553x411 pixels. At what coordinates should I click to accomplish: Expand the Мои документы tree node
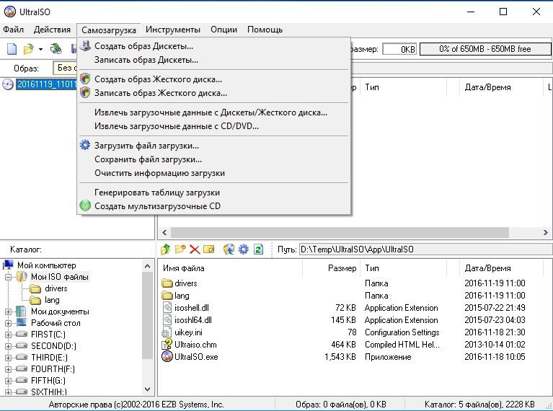[x=8, y=311]
